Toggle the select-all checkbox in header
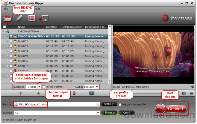Screen dimensions: 197x124 (4, 27)
